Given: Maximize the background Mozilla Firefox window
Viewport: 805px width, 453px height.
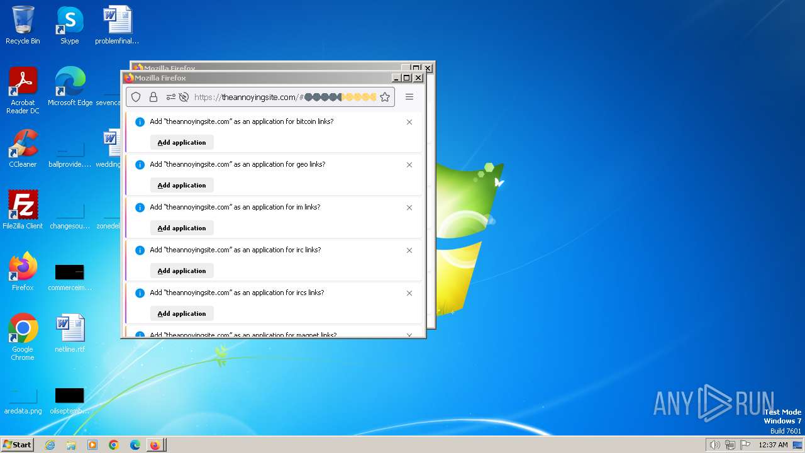Looking at the screenshot, I should pos(416,68).
